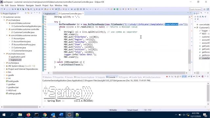This screenshot has height=118, width=210.
Task: Toggle Link with Editor in Project Explorer
Action: [x=28, y=13]
